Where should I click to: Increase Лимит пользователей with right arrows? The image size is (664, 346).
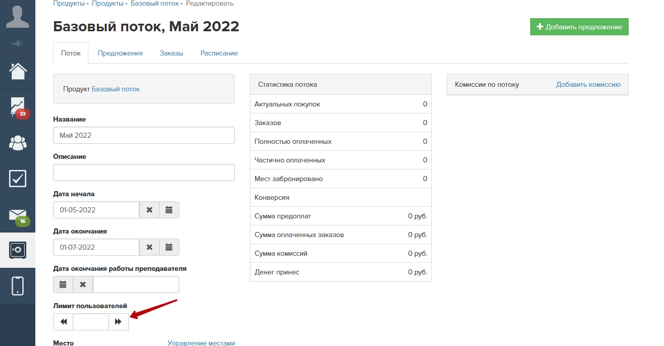pyautogui.click(x=118, y=322)
